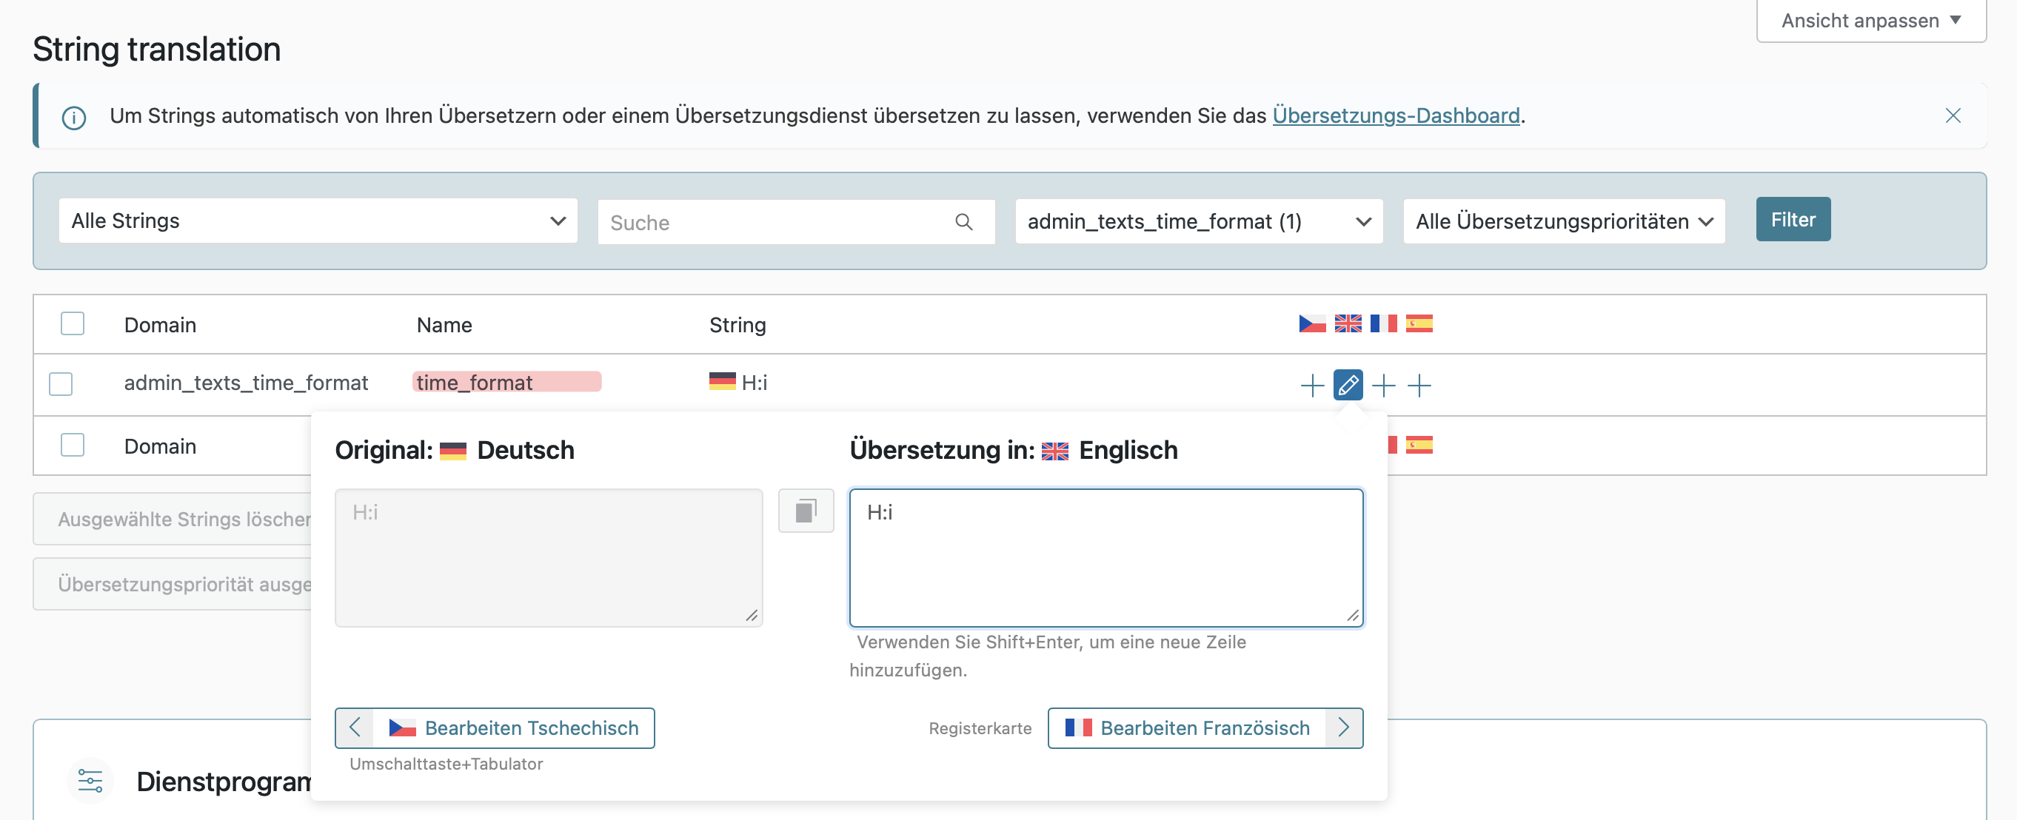Image resolution: width=2017 pixels, height=820 pixels.
Task: Click the search magnifier icon
Action: coord(964,222)
